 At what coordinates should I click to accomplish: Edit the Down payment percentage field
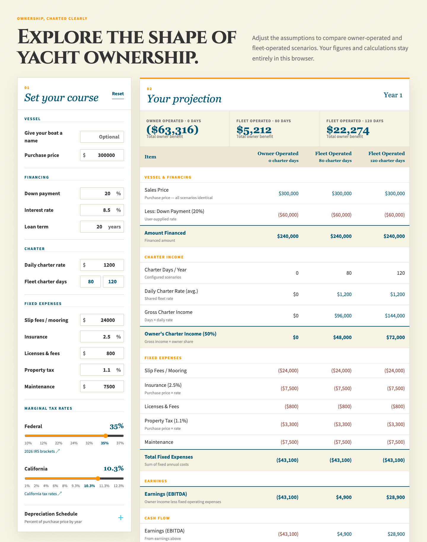[102, 193]
